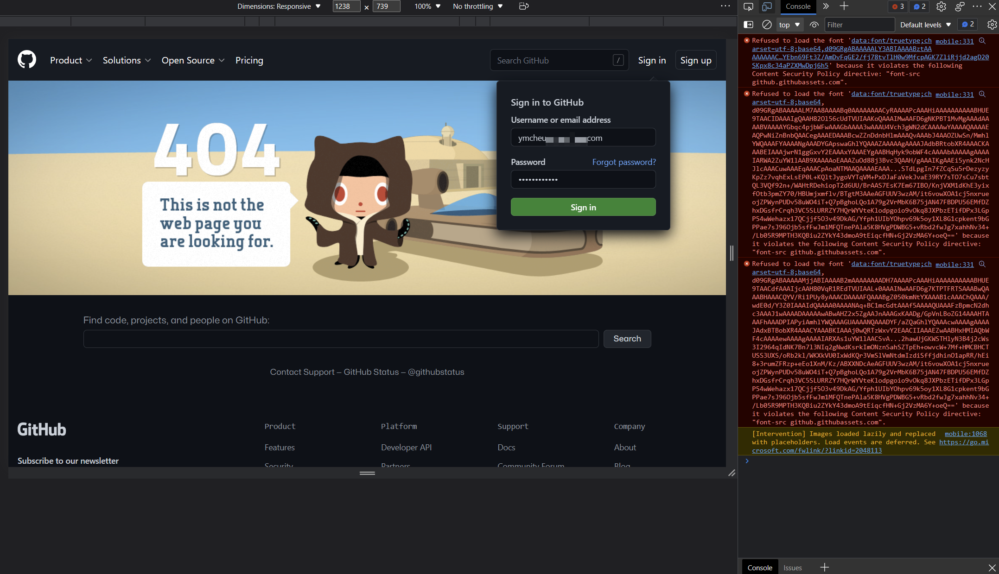Expand the Product navigation dropdown
The height and width of the screenshot is (574, 999).
tap(71, 60)
